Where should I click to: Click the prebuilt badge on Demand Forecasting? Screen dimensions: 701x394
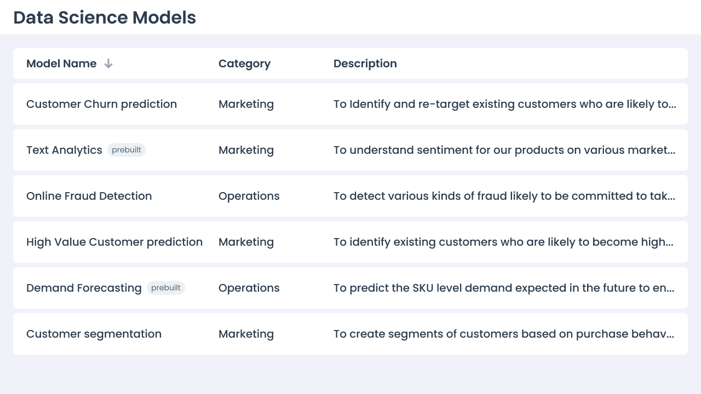(x=166, y=288)
